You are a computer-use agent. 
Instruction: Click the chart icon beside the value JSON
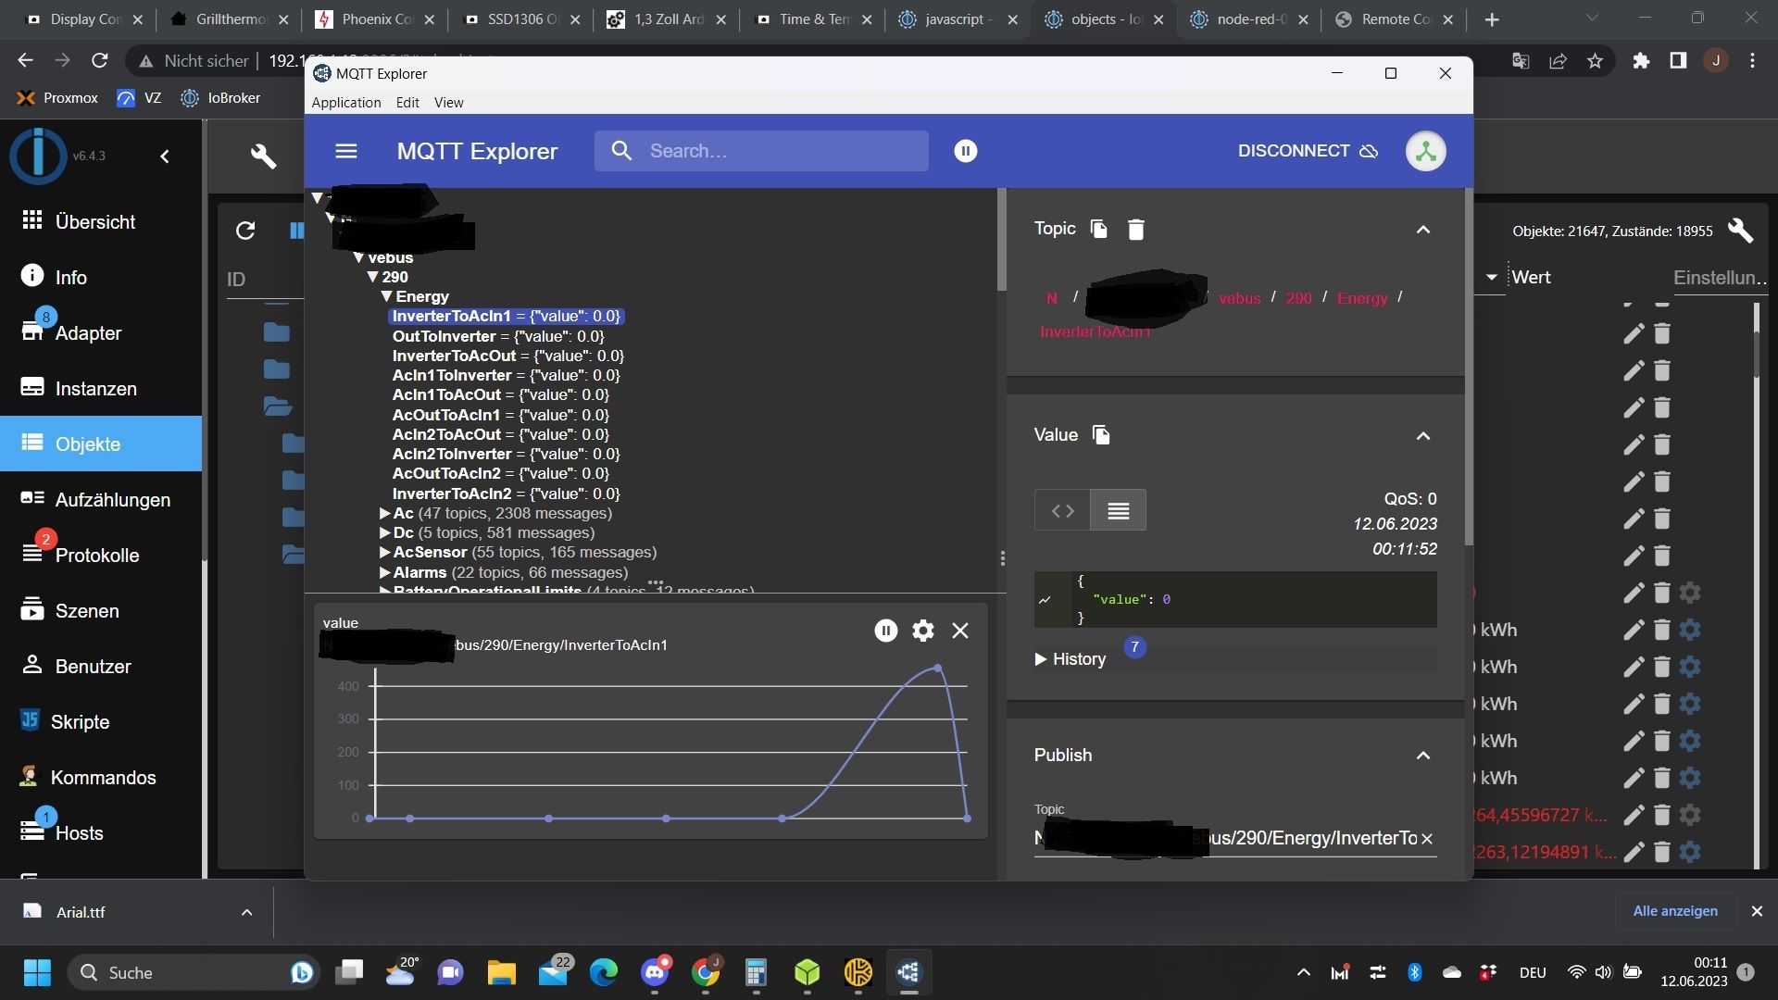[x=1045, y=600]
